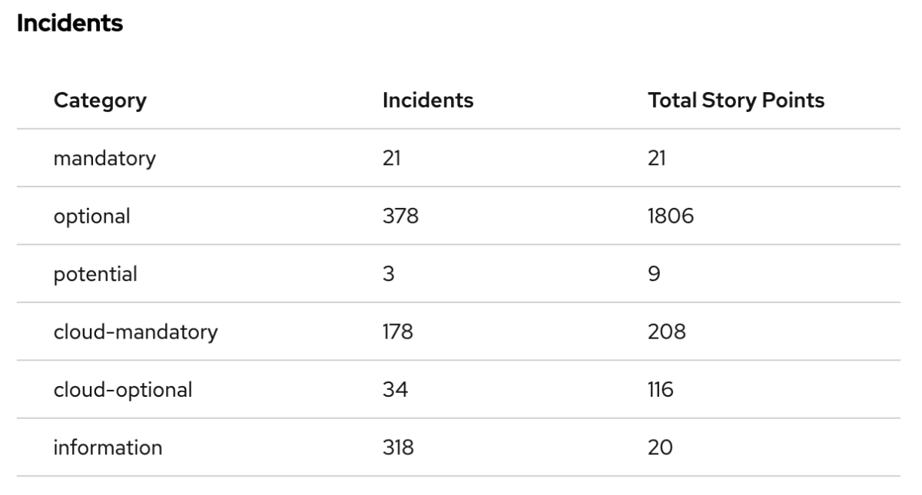Select the cloud-optional category label
This screenshot has width=922, height=495.
(x=122, y=390)
